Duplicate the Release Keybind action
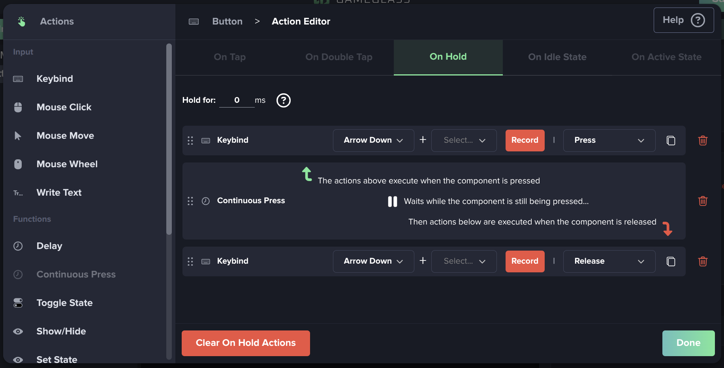Image resolution: width=724 pixels, height=368 pixels. 671,261
